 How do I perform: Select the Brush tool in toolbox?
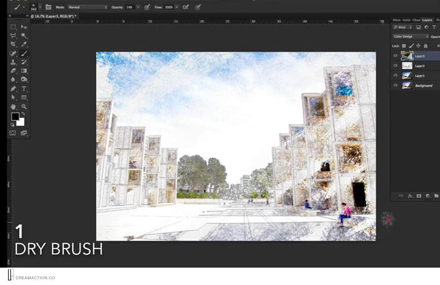click(24, 53)
